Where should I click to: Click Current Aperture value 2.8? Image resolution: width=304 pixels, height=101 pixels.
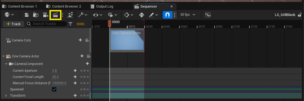click(x=54, y=71)
